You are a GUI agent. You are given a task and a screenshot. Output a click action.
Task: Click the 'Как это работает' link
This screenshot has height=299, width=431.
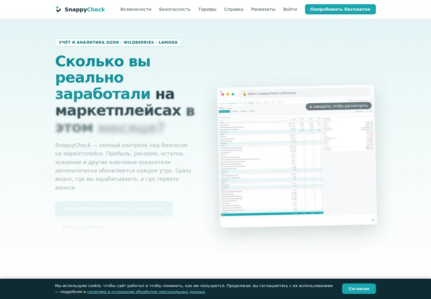point(84,227)
